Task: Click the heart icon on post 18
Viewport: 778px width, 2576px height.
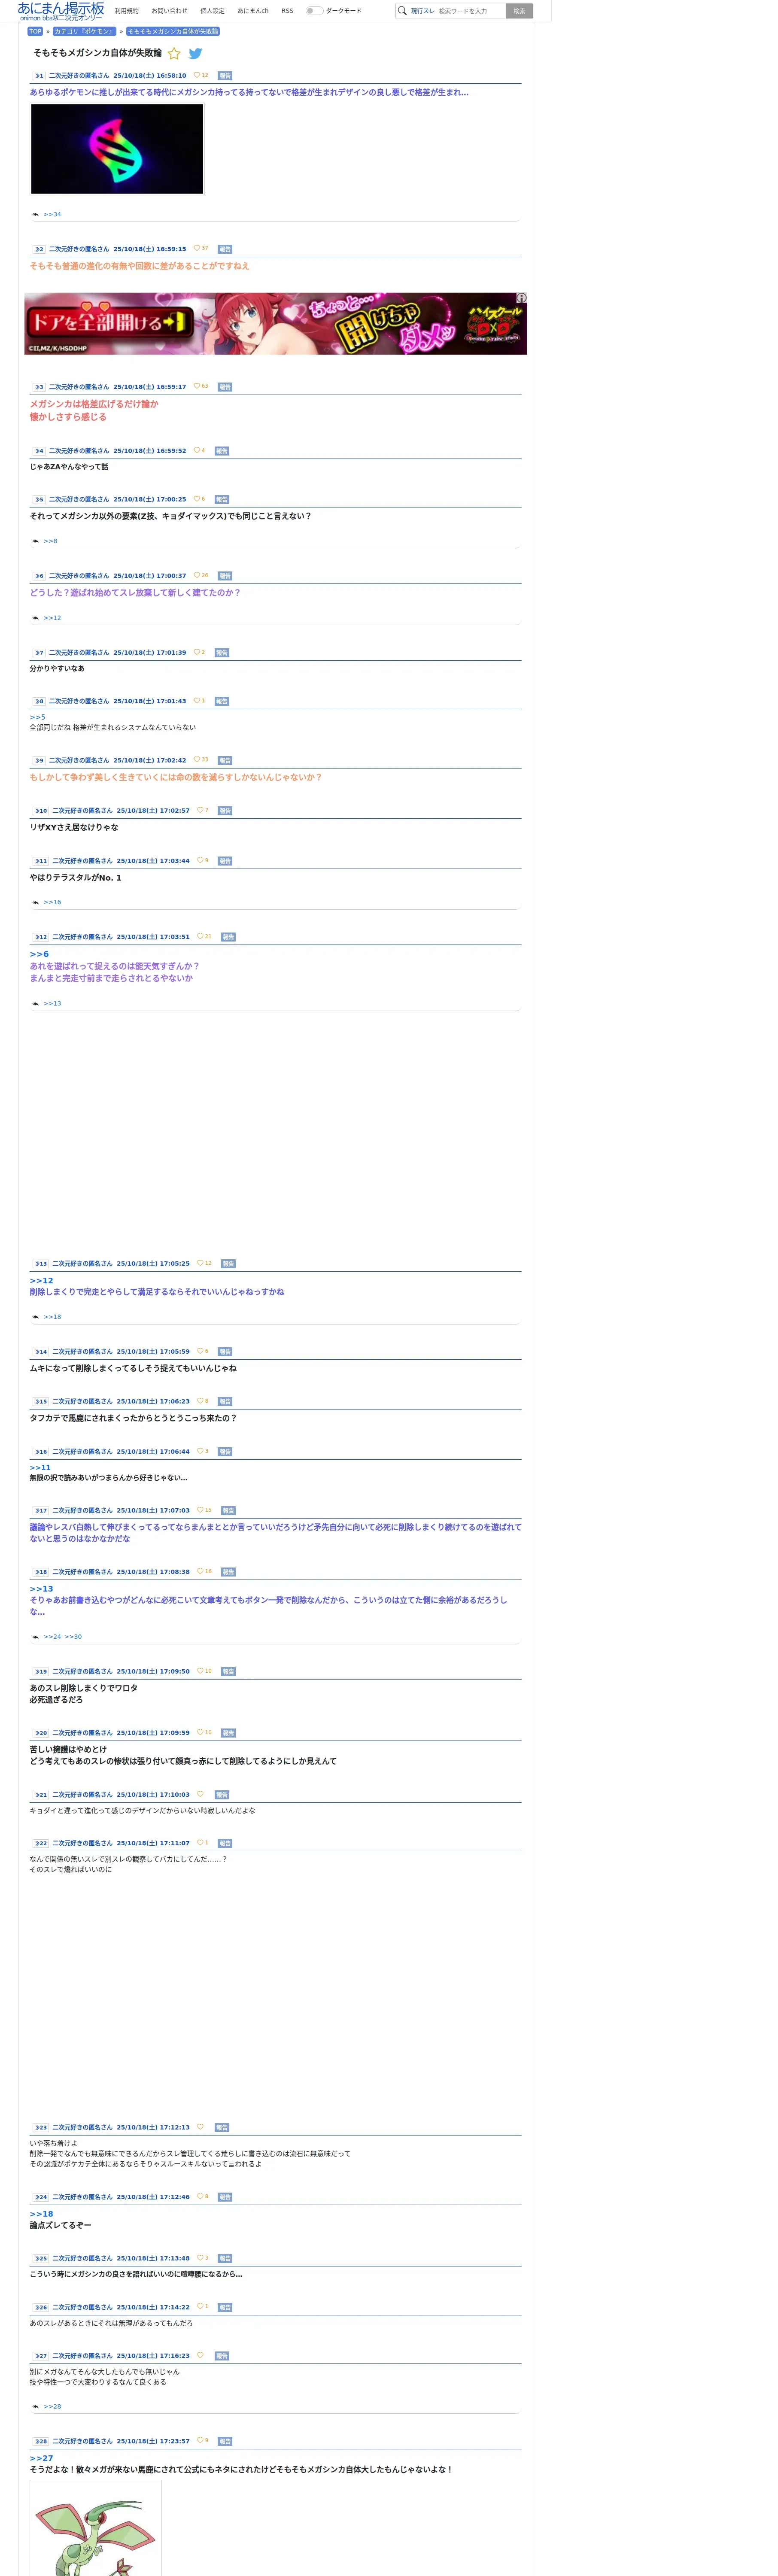Action: click(x=200, y=1572)
